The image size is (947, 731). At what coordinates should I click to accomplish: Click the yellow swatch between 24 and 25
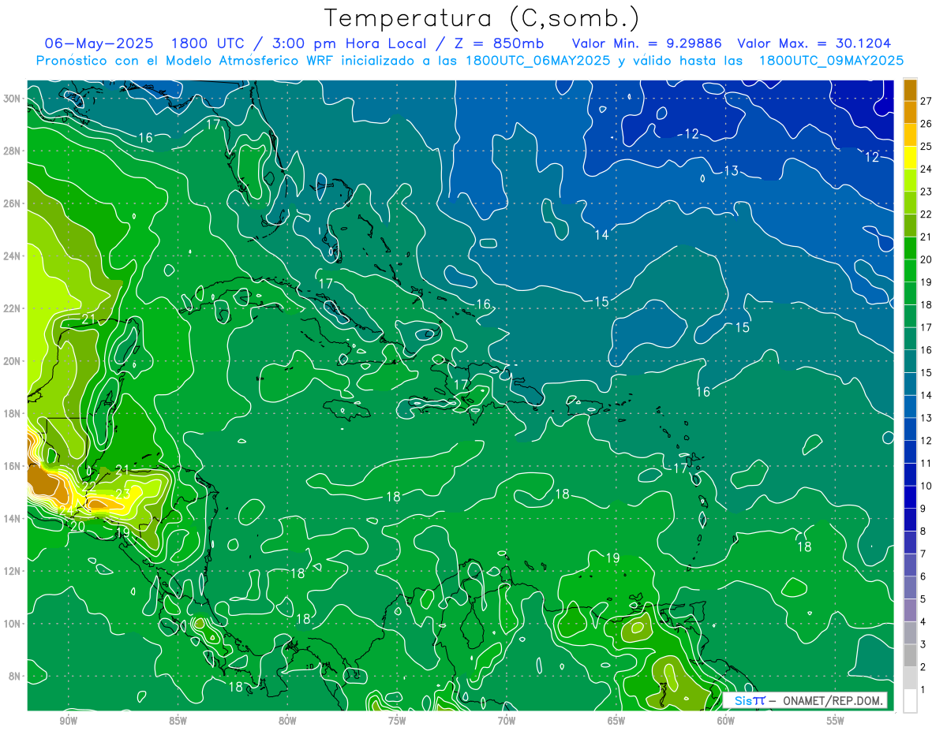[x=910, y=158]
